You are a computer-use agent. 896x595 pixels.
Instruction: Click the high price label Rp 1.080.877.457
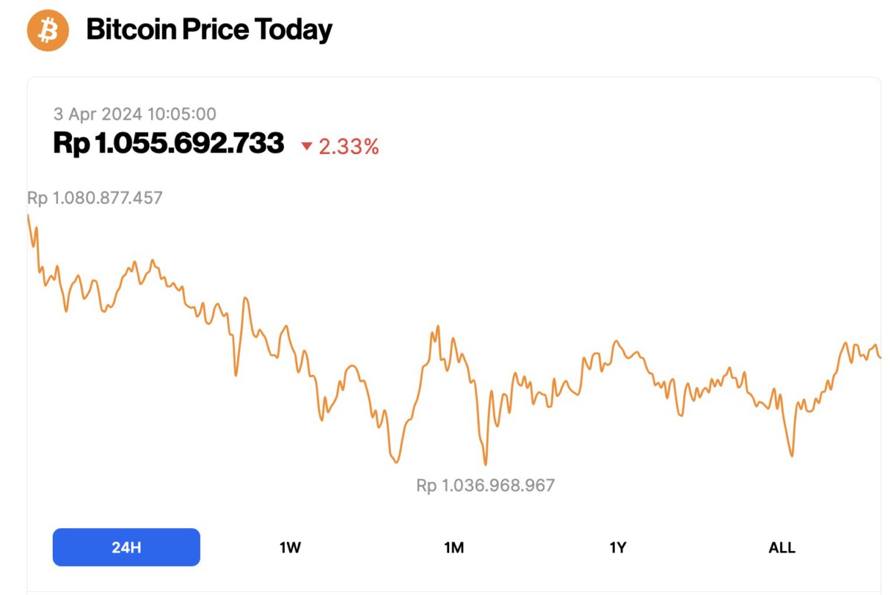(94, 198)
